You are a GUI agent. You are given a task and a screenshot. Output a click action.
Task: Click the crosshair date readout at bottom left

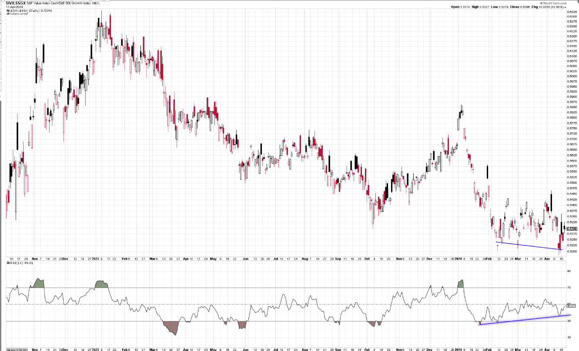(16, 349)
